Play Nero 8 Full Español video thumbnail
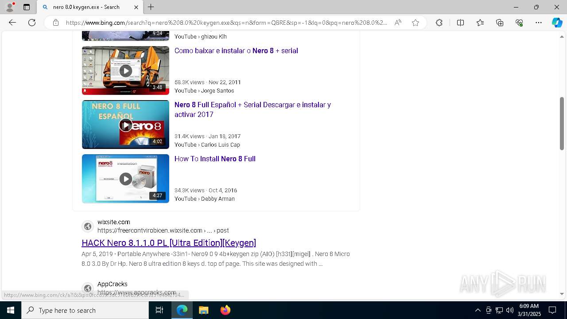This screenshot has height=319, width=567. pos(125,124)
